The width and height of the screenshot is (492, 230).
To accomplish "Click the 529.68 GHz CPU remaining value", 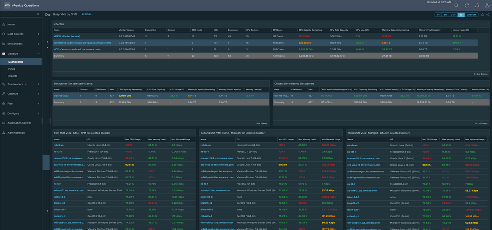I will (305, 43).
